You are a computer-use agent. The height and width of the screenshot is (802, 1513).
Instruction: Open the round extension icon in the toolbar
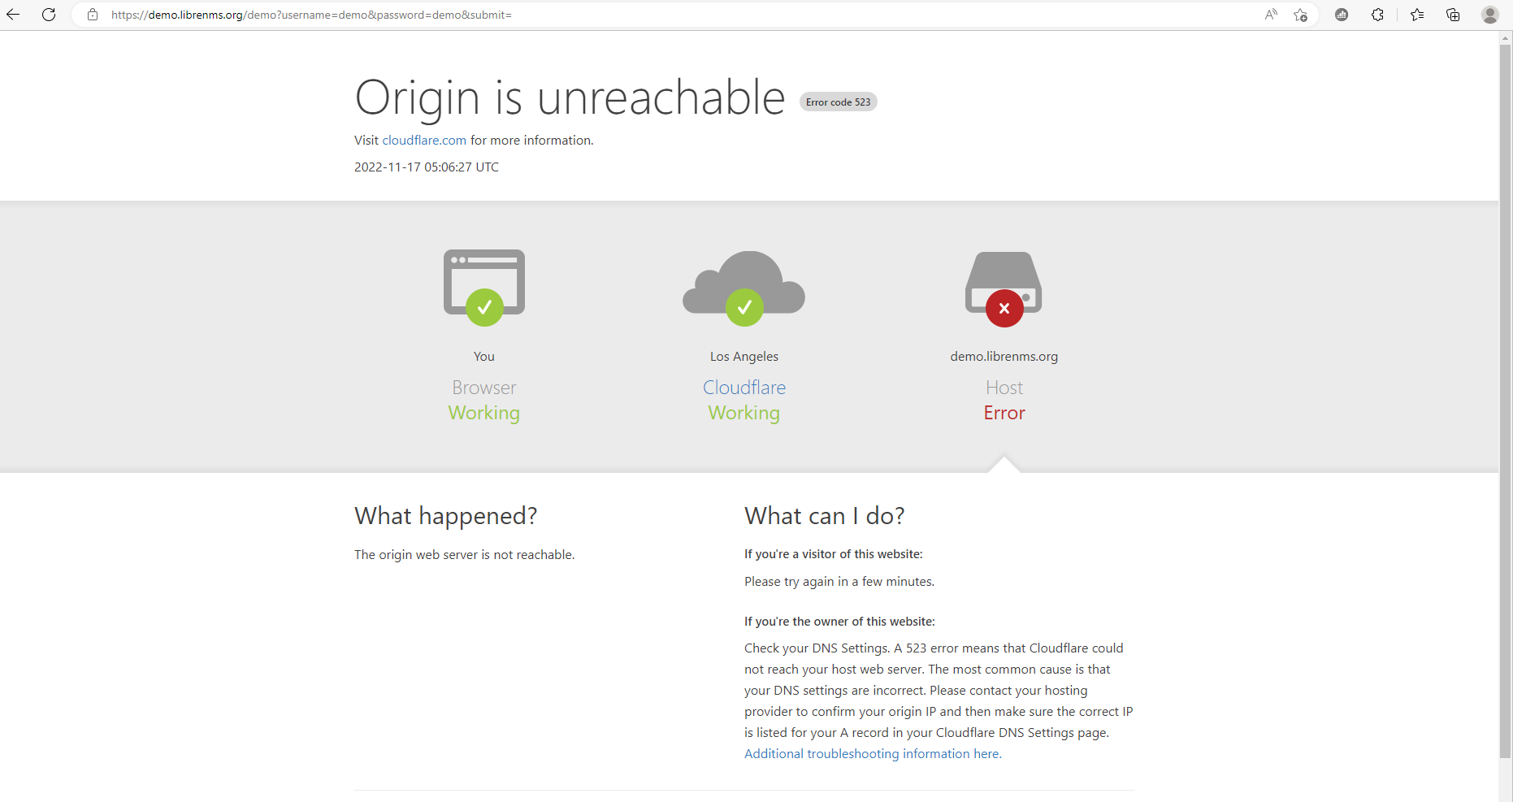pyautogui.click(x=1342, y=15)
